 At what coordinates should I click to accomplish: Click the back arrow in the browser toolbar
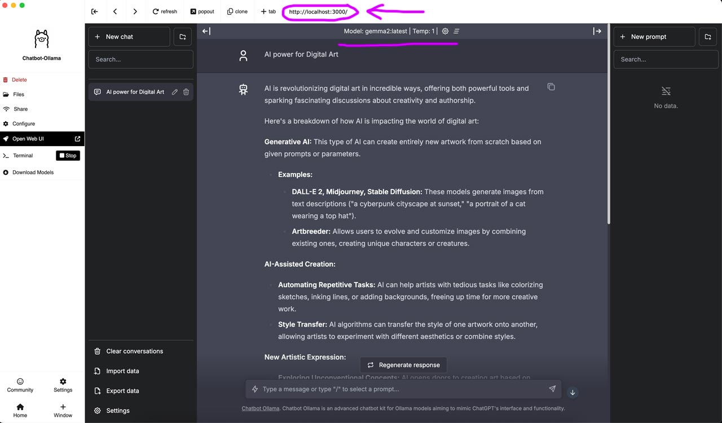[x=115, y=11]
